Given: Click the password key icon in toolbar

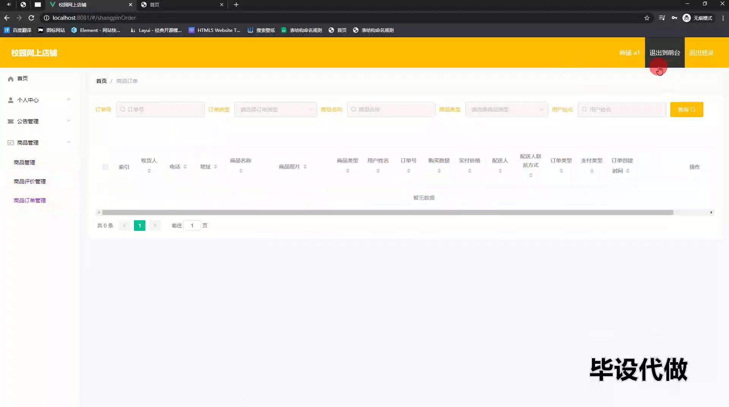Looking at the screenshot, I should click(674, 18).
